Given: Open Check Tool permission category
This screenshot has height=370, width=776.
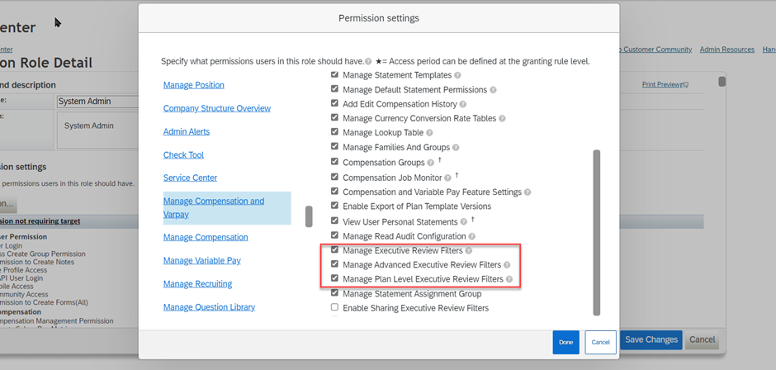Looking at the screenshot, I should (183, 155).
